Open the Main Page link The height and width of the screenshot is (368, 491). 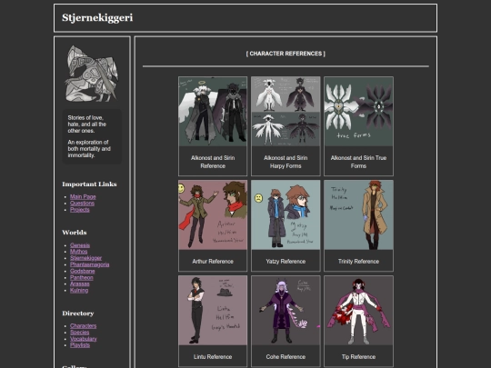tap(83, 196)
